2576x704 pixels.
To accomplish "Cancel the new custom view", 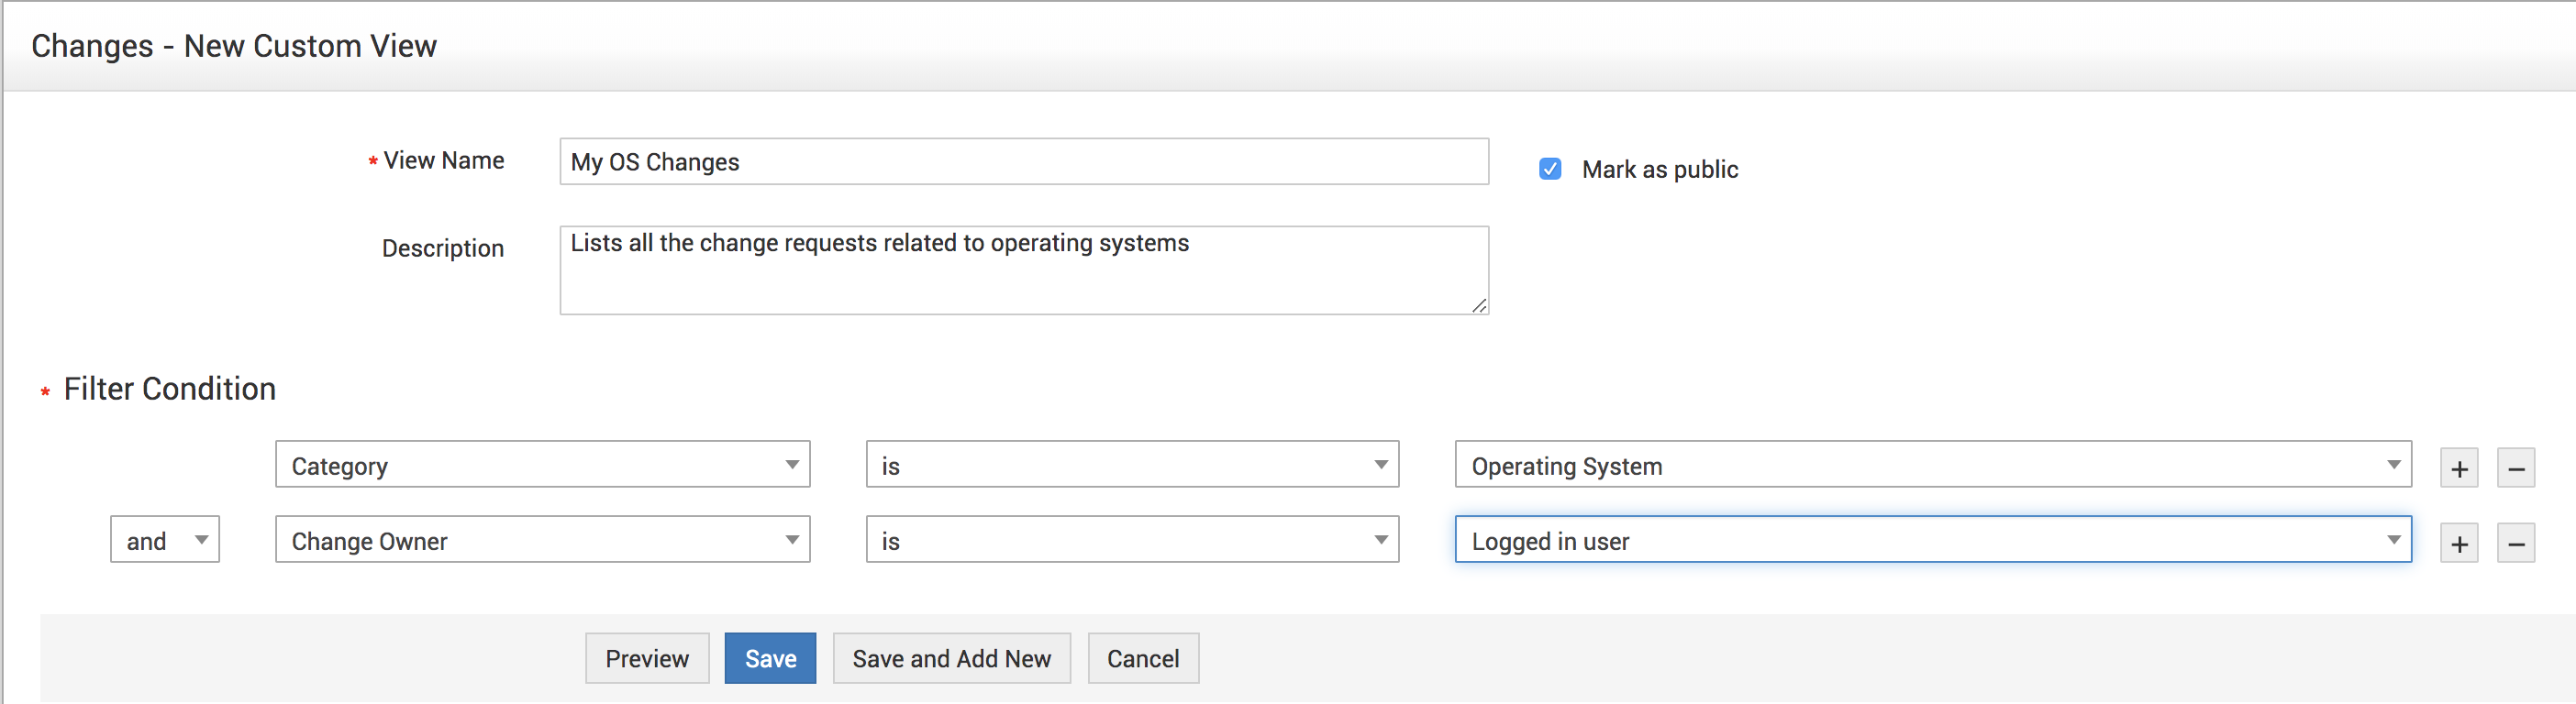I will pyautogui.click(x=1143, y=658).
